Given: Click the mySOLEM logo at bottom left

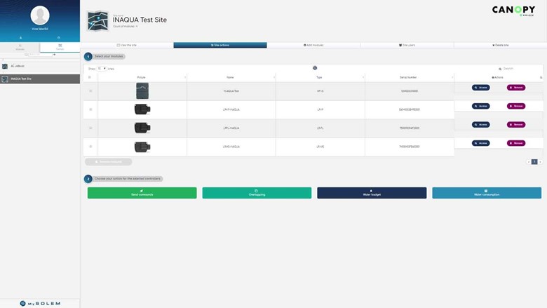Looking at the screenshot, I should tap(40, 303).
